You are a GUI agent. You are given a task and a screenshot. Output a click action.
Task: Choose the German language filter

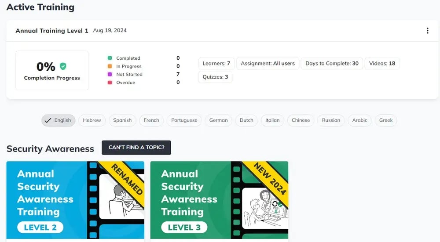[218, 120]
